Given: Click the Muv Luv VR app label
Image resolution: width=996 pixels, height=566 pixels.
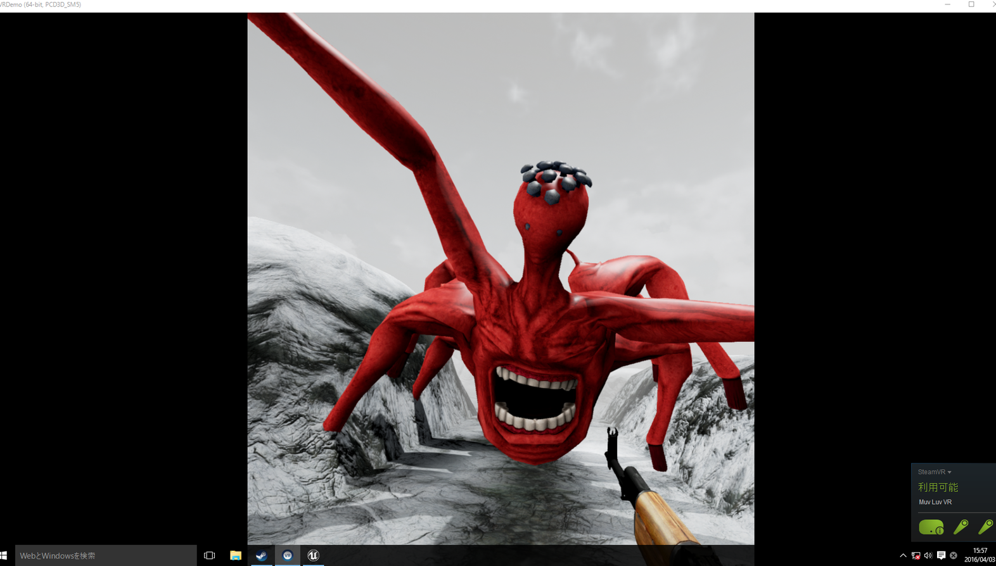Looking at the screenshot, I should pos(935,502).
